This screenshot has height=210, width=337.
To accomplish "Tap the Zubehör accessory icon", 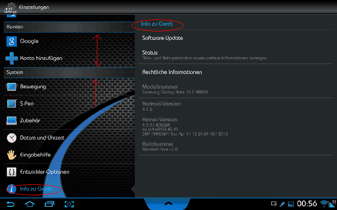I will tap(12, 121).
